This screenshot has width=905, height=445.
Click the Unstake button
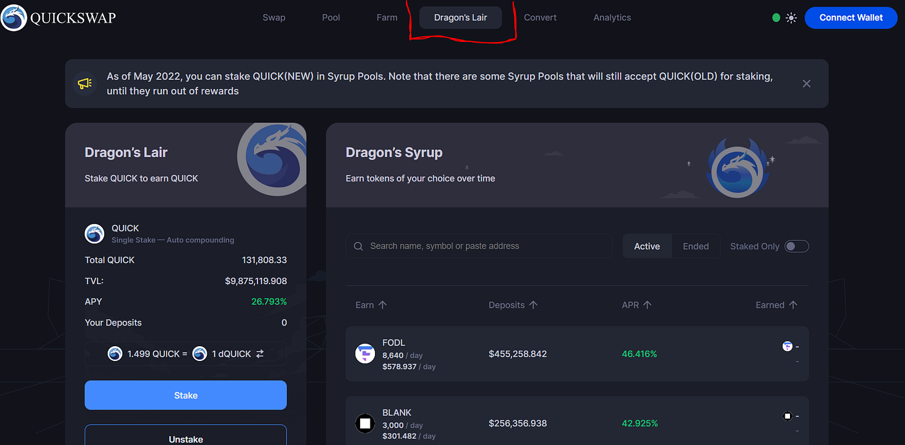point(186,436)
